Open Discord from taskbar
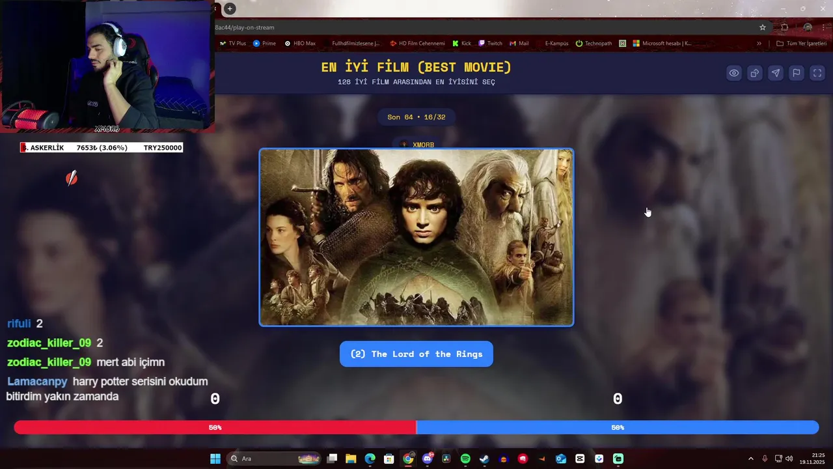Screen dimensions: 833x469 427,459
